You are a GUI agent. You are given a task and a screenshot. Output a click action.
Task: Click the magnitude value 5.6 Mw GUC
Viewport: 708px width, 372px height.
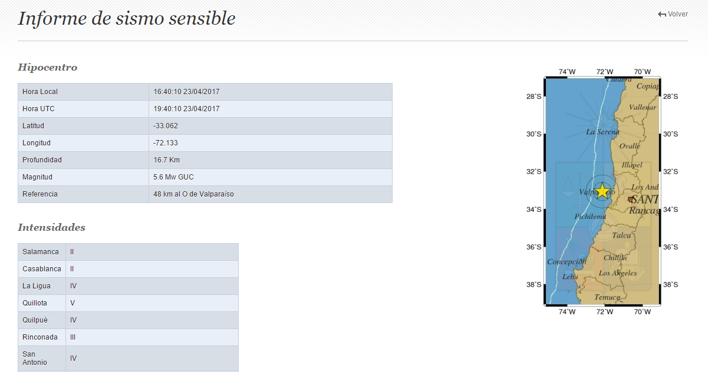(x=173, y=177)
